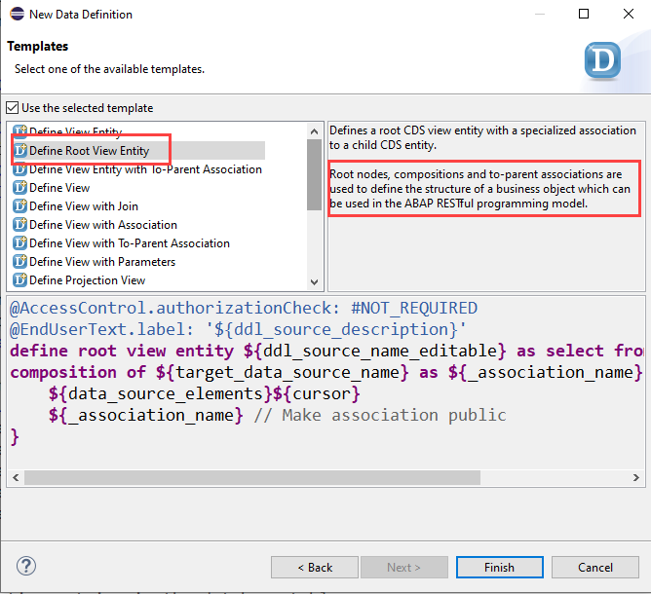The width and height of the screenshot is (651, 594).
Task: Click the Define View template icon
Action: (19, 188)
